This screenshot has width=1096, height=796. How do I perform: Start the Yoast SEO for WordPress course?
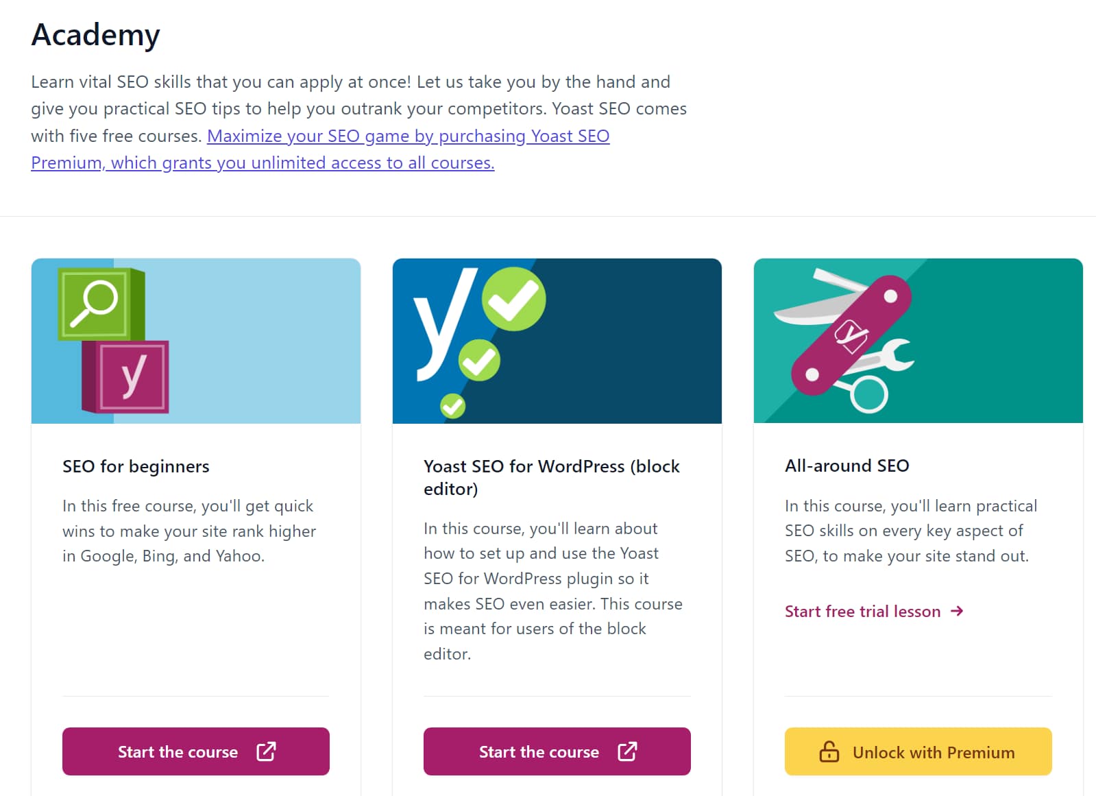coord(556,751)
